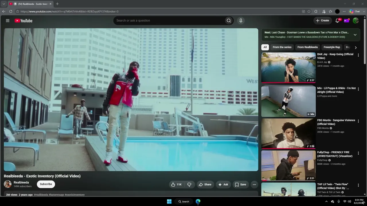Click the FBG Murda video thumbnail
367x206 pixels.
pos(288,134)
